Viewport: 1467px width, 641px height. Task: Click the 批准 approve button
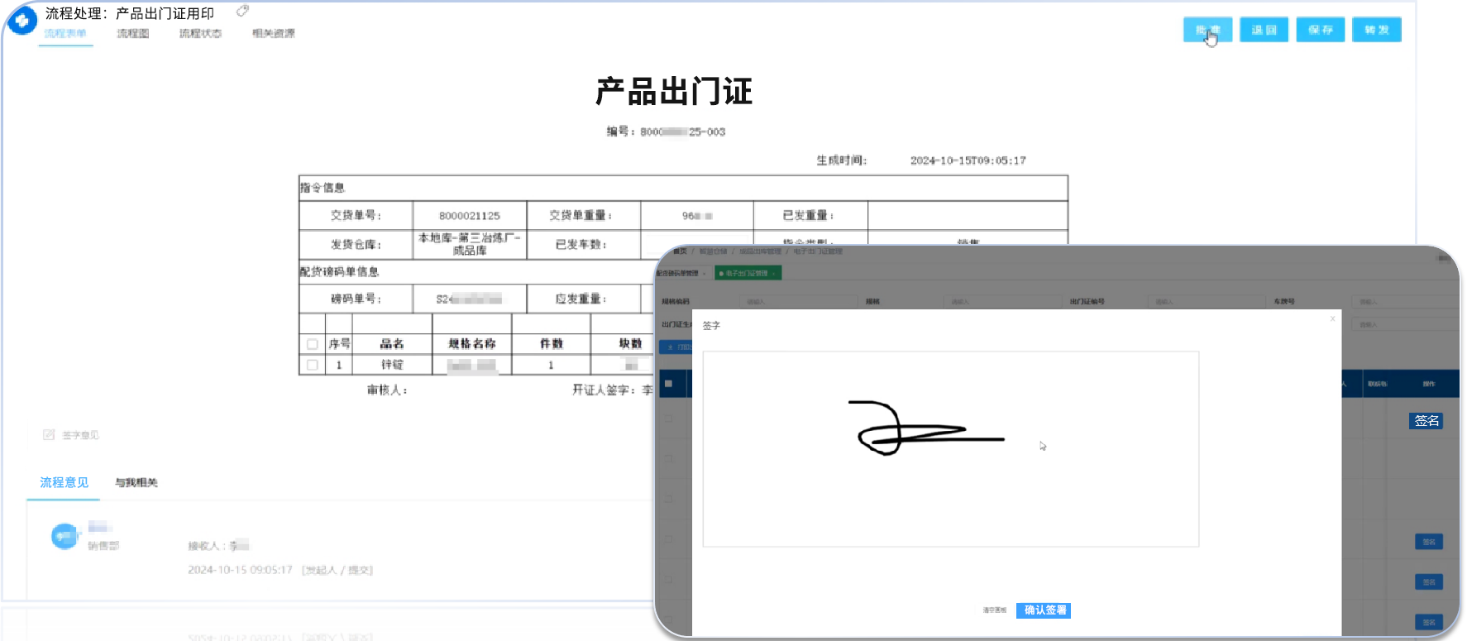click(1207, 30)
